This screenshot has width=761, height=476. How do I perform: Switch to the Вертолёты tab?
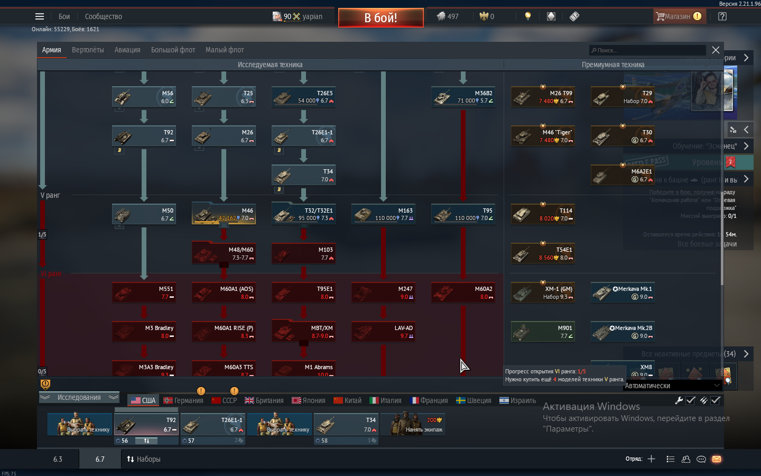point(88,50)
